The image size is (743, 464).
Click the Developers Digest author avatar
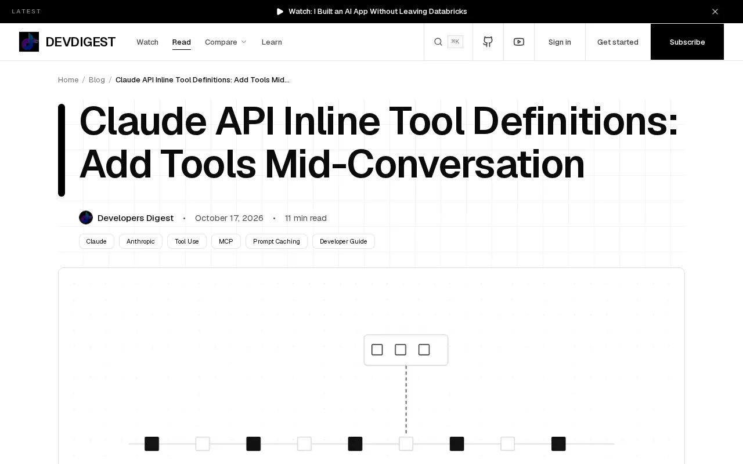coord(86,217)
